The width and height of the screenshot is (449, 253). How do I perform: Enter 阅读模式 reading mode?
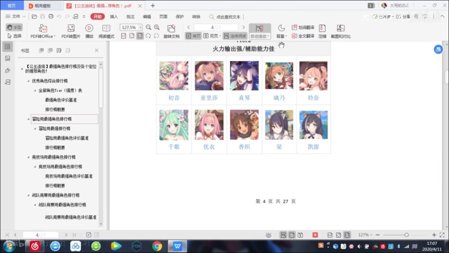pyautogui.click(x=106, y=31)
